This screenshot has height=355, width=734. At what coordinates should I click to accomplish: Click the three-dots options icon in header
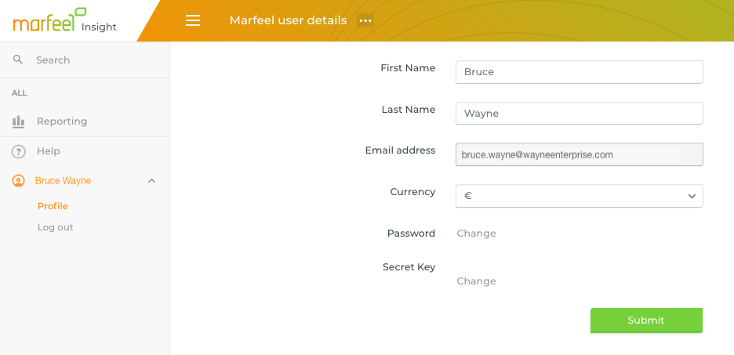click(x=365, y=20)
